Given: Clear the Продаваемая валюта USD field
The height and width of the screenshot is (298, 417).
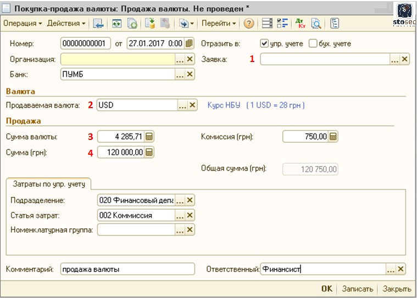Looking at the screenshot, I should coord(192,105).
